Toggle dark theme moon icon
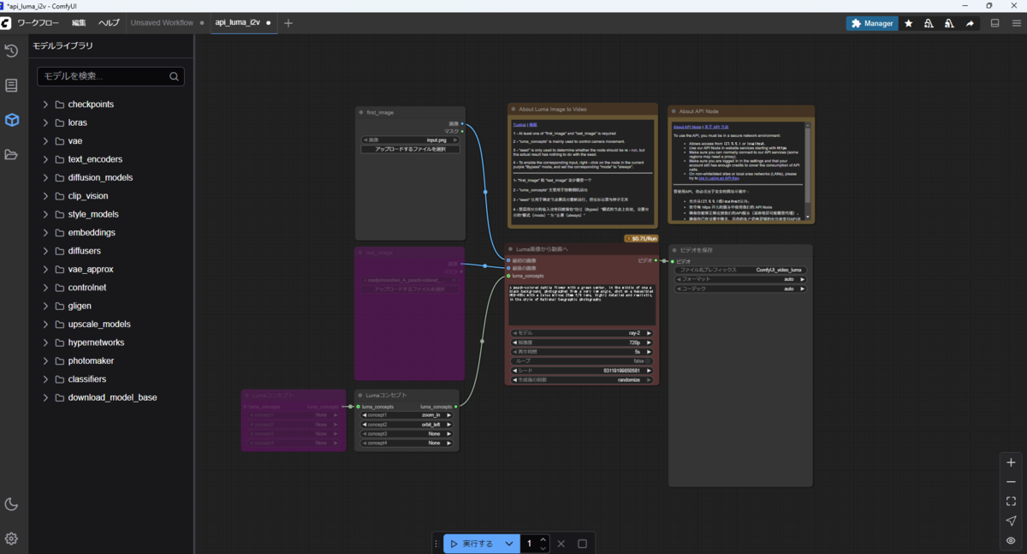Screen dimensions: 1027x554 point(11,504)
